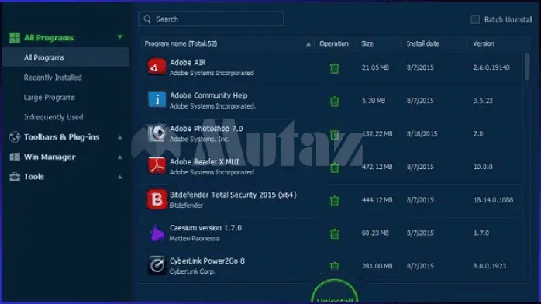The image size is (541, 304).
Task: Expand the Tools section arrow
Action: pyautogui.click(x=119, y=177)
